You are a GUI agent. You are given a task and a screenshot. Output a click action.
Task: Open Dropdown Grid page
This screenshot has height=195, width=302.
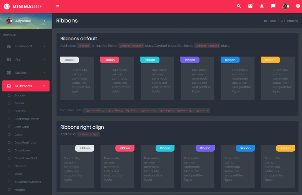click(x=26, y=158)
